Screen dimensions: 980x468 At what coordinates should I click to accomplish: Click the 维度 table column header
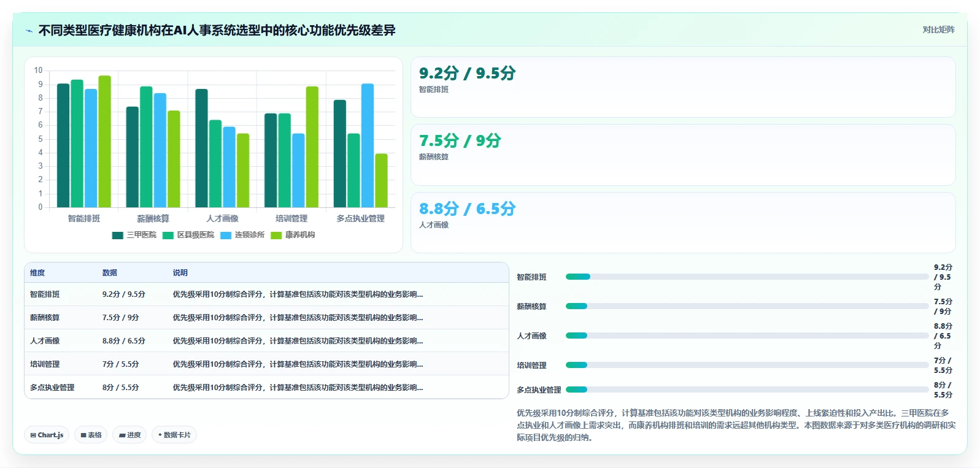37,273
